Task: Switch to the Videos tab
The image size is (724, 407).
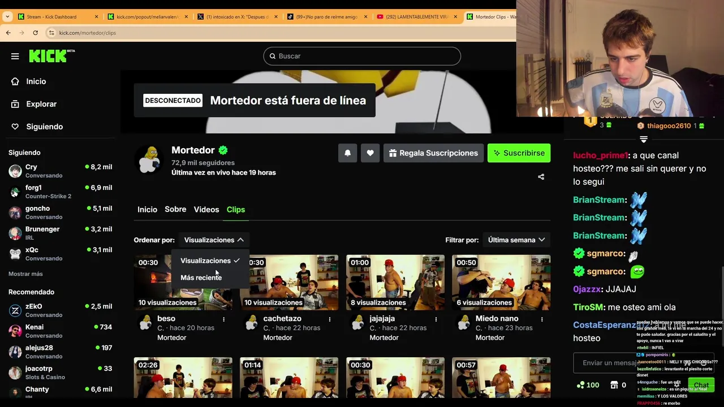Action: tap(206, 210)
